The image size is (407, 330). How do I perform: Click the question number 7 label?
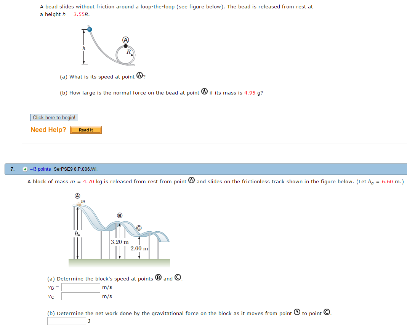13,169
